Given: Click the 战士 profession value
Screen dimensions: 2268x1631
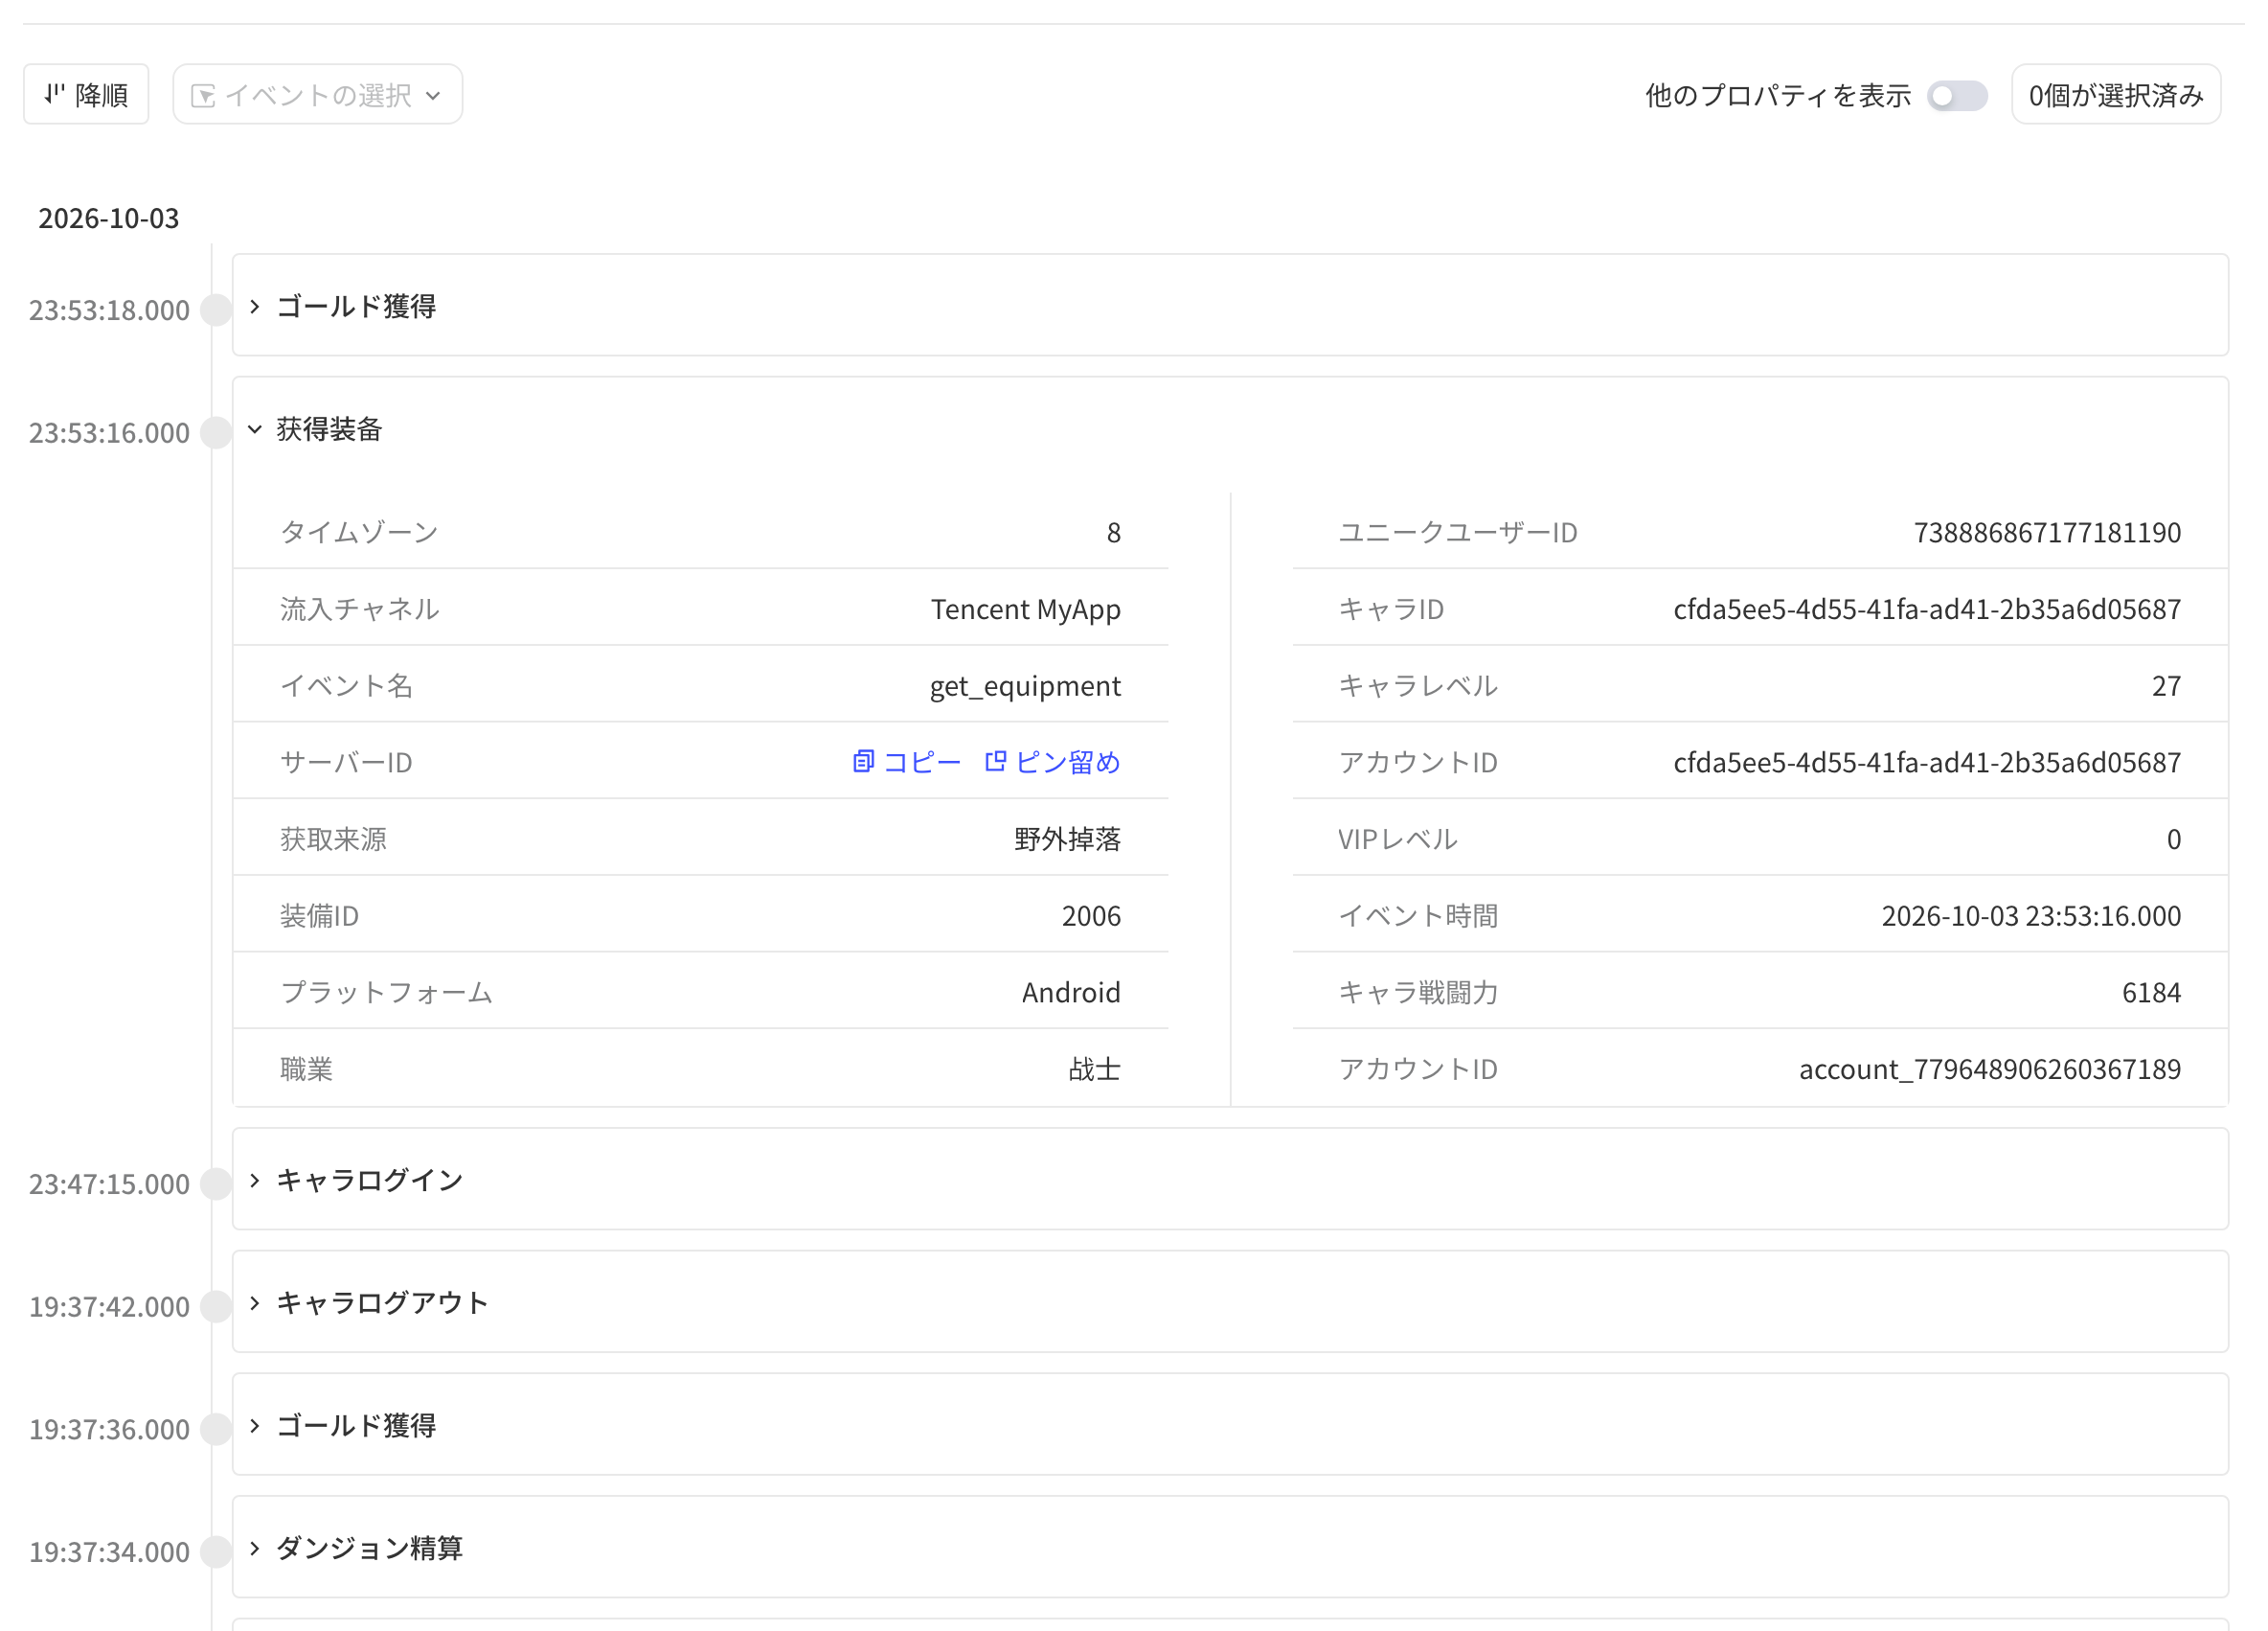Looking at the screenshot, I should [1094, 1069].
